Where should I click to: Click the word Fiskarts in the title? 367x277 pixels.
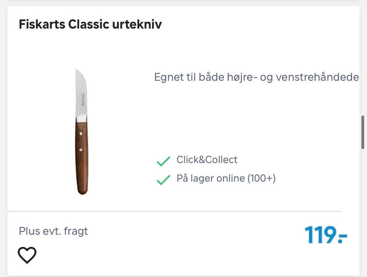click(x=42, y=25)
